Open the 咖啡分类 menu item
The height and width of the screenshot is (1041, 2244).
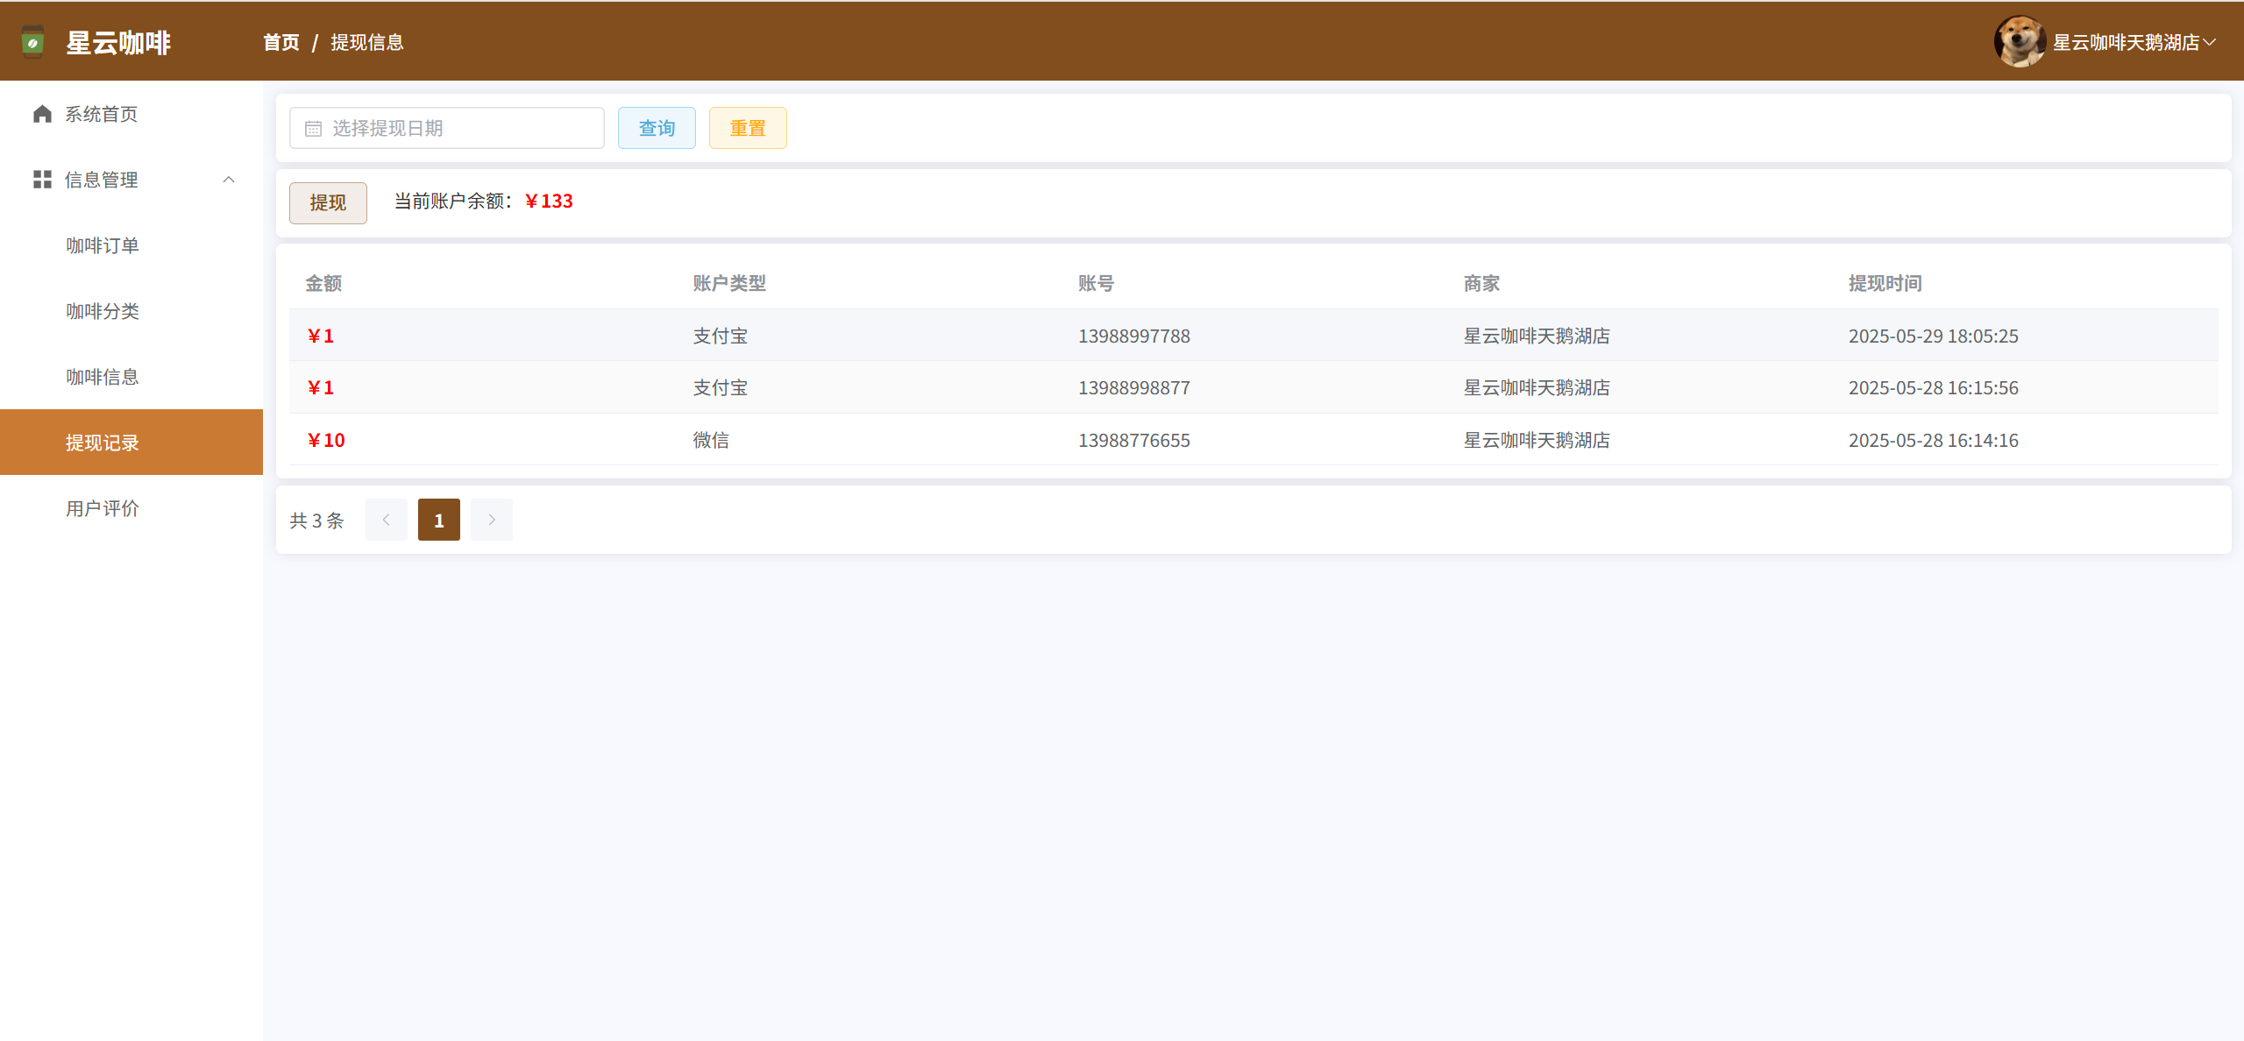point(103,311)
